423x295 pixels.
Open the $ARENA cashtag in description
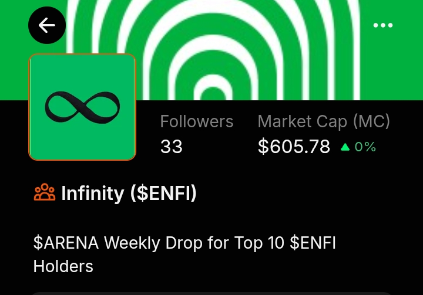pos(66,243)
